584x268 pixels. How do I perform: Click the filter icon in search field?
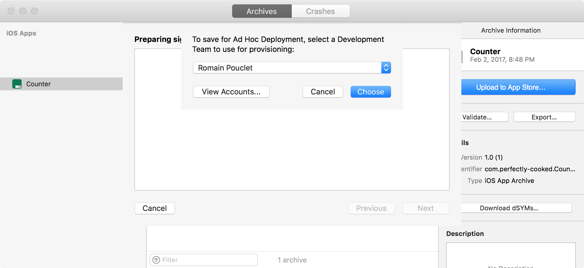[x=157, y=260]
